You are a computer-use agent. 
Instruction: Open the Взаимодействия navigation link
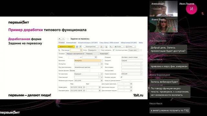click(x=71, y=43)
